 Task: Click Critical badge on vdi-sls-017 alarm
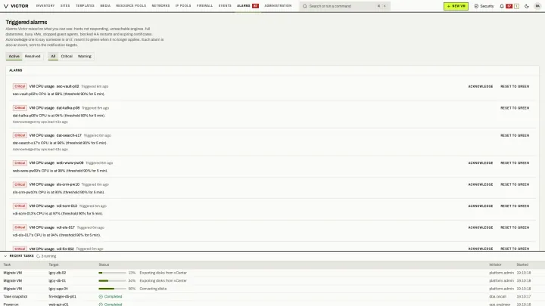(20, 227)
